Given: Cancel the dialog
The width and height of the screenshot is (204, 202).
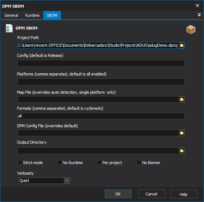Looking at the screenshot, I should coord(152,194).
